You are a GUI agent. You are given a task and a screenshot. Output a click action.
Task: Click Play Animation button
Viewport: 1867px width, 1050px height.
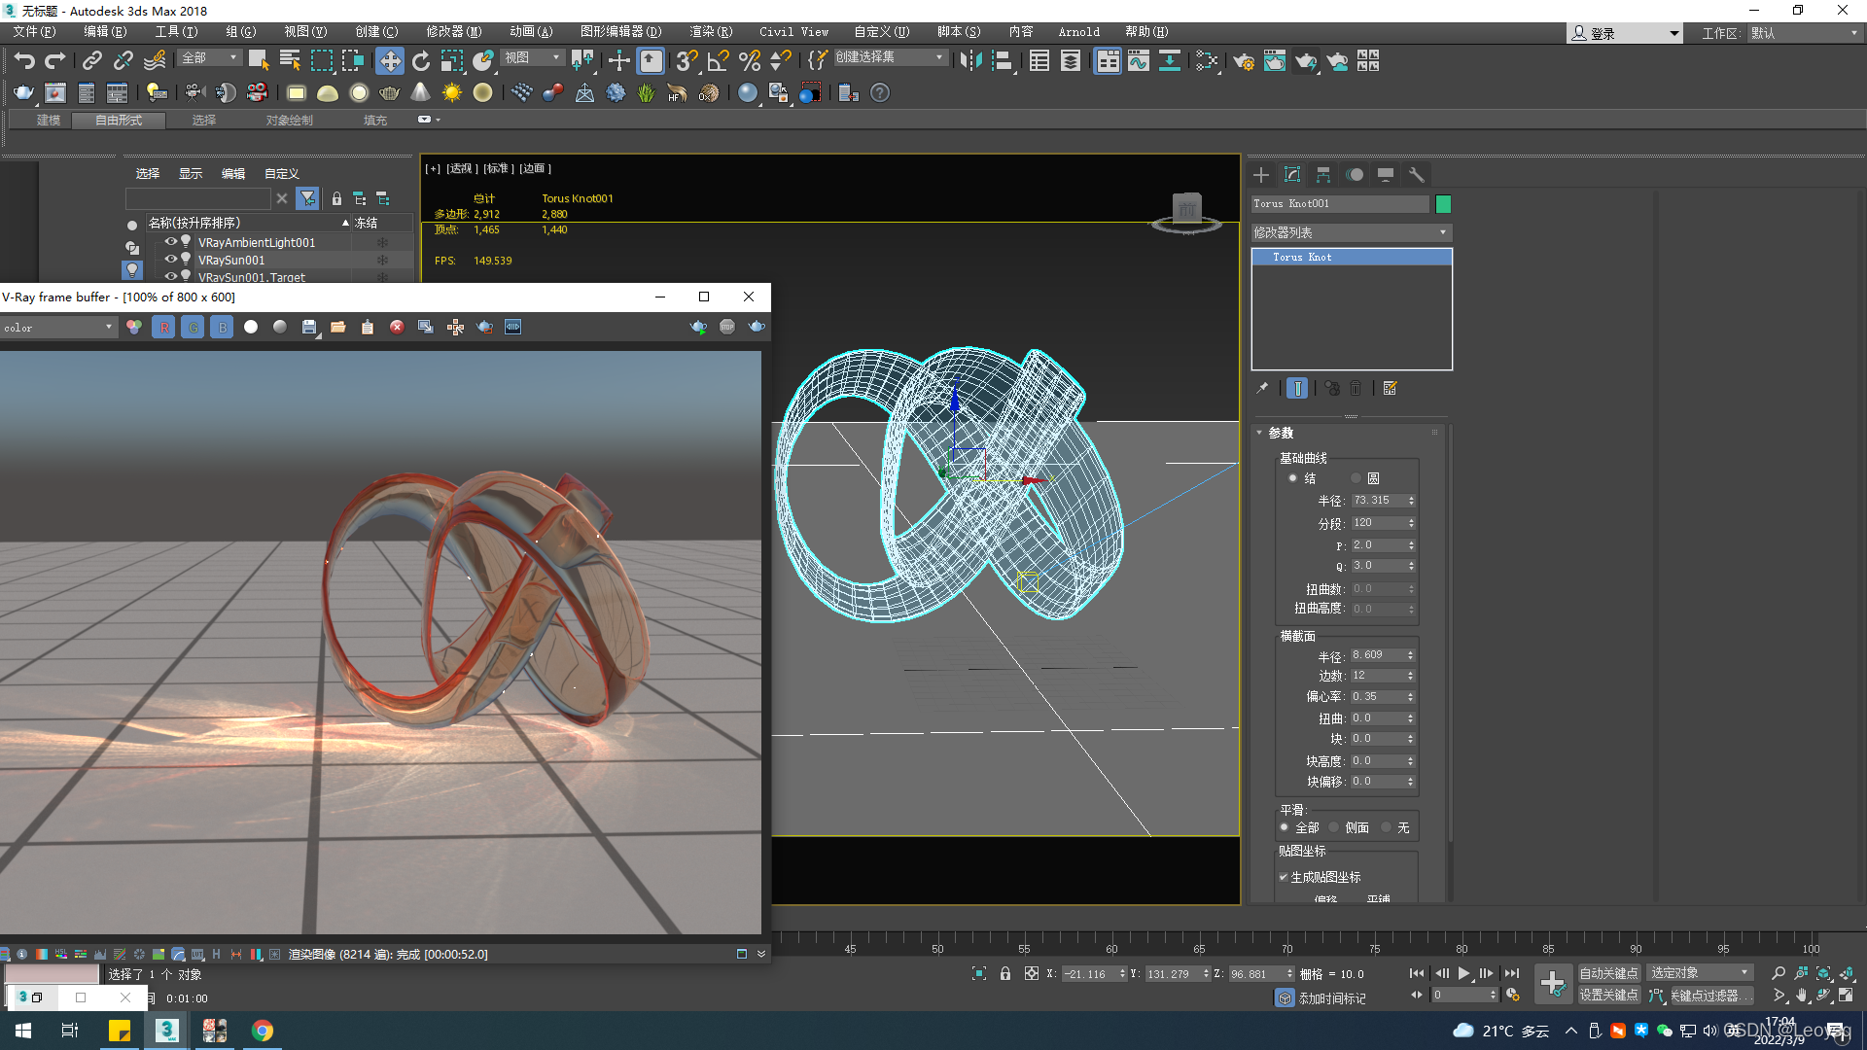point(1463,973)
